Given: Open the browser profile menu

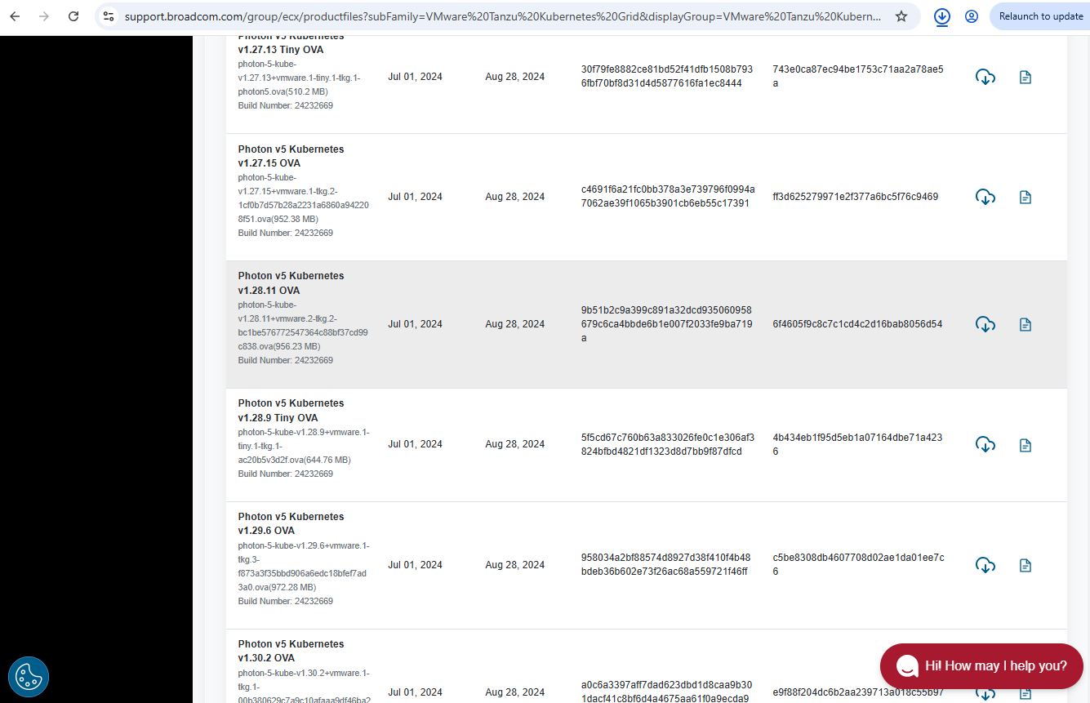Looking at the screenshot, I should click(972, 16).
